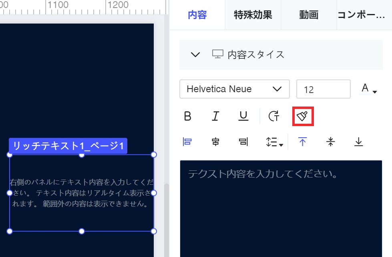Screen dimensions: 392x257
Task: Click the font size field showing 12
Action: [323, 89]
